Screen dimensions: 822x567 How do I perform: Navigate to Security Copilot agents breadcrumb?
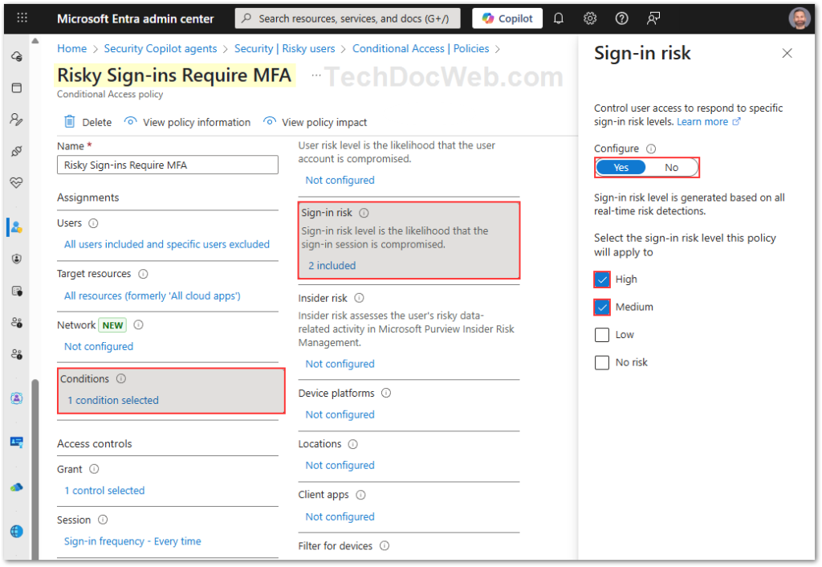click(x=161, y=48)
